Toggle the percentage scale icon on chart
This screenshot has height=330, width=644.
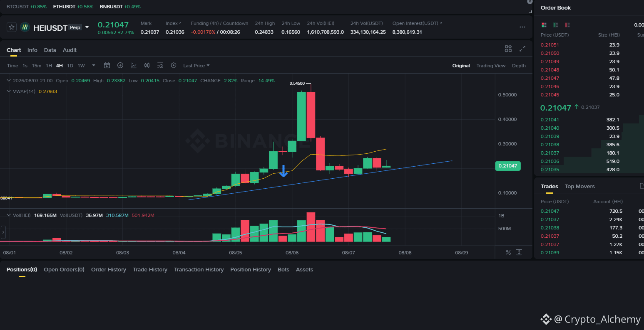(x=508, y=252)
